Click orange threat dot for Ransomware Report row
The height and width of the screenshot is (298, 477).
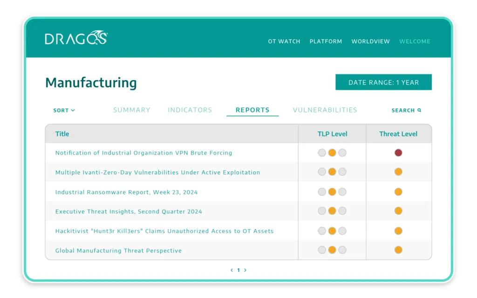(x=398, y=192)
